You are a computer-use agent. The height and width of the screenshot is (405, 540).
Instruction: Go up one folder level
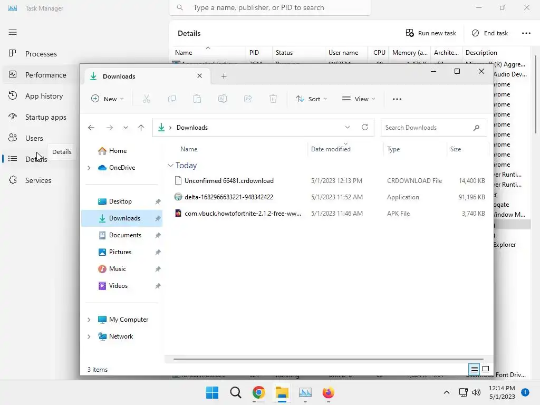[141, 128]
